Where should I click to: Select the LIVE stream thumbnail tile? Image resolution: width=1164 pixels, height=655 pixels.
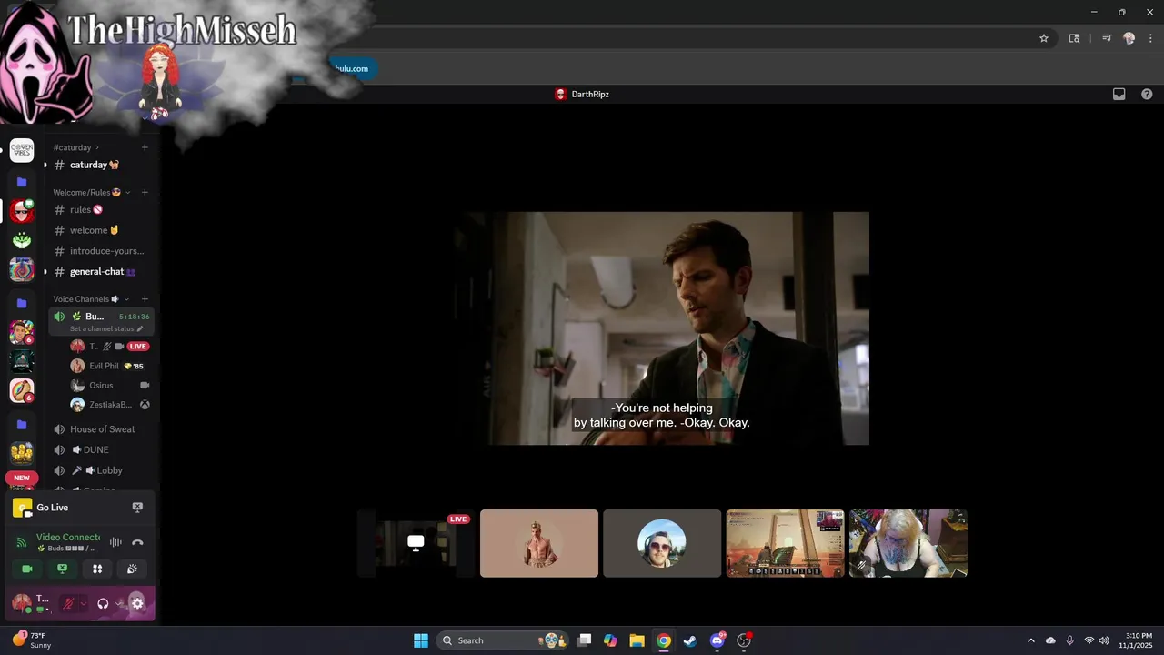tap(416, 543)
